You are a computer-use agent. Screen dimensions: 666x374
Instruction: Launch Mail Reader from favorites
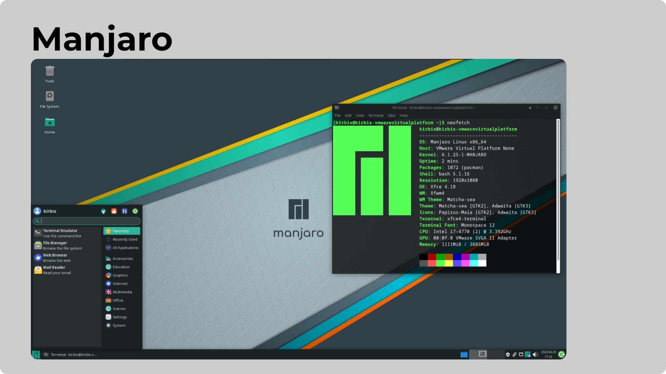(67, 270)
